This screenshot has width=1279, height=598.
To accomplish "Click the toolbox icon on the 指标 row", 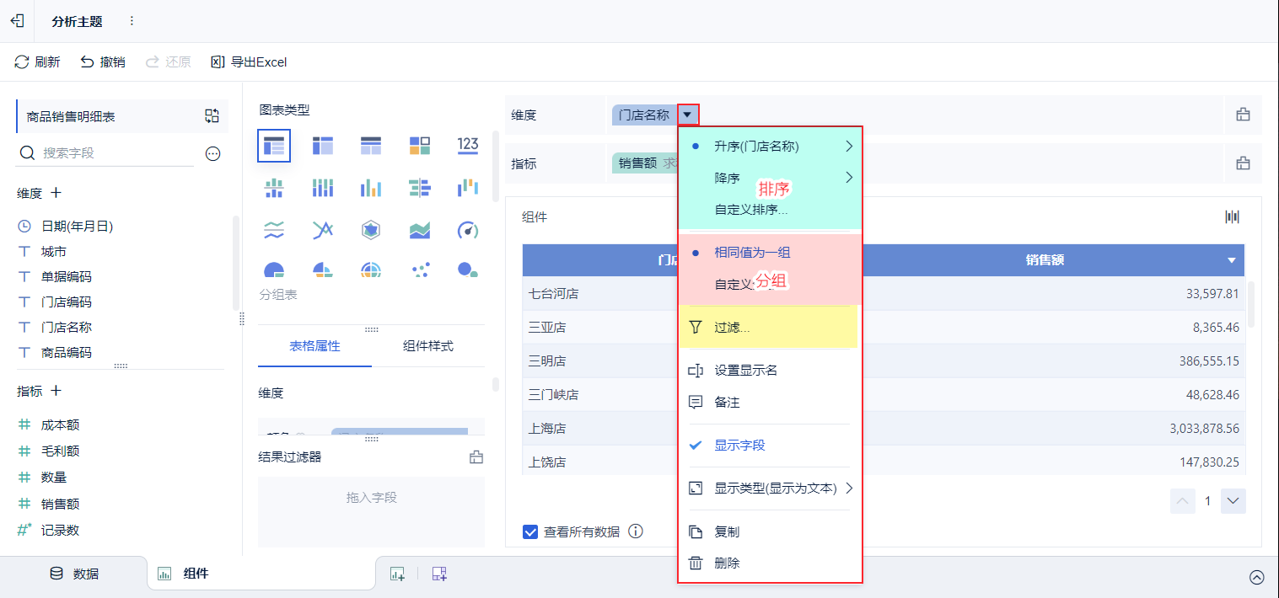I will point(1243,164).
